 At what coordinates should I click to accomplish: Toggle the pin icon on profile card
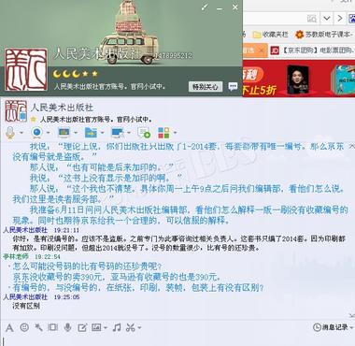click(x=205, y=7)
